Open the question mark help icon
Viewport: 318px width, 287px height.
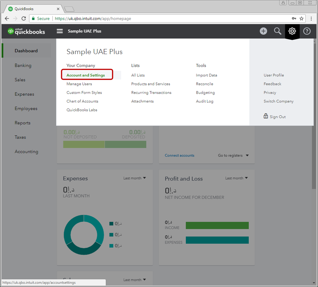pos(307,31)
